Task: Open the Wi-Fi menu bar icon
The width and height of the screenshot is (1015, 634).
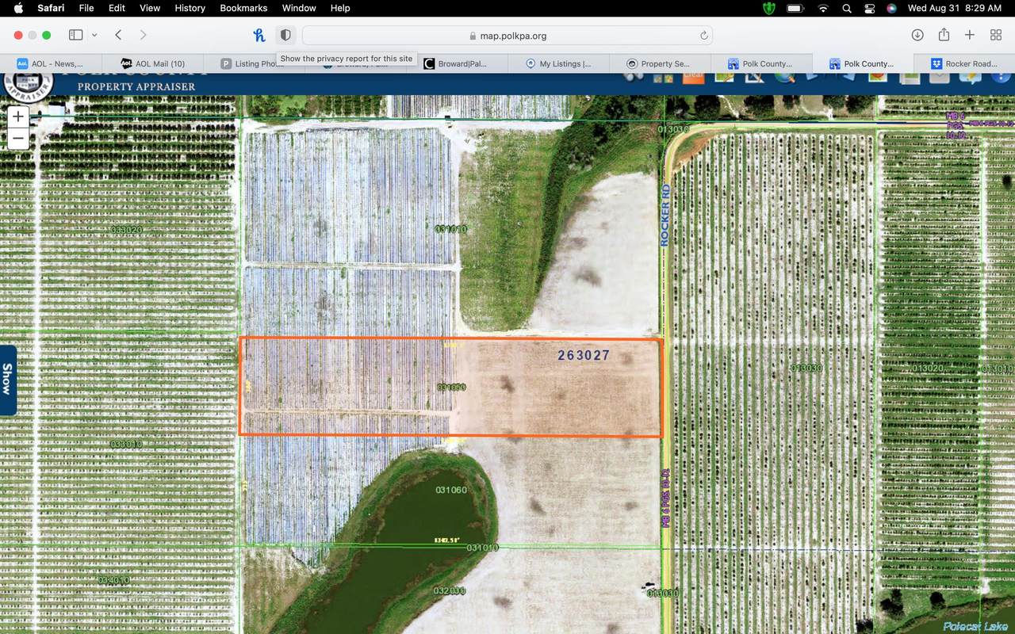Action: point(823,8)
